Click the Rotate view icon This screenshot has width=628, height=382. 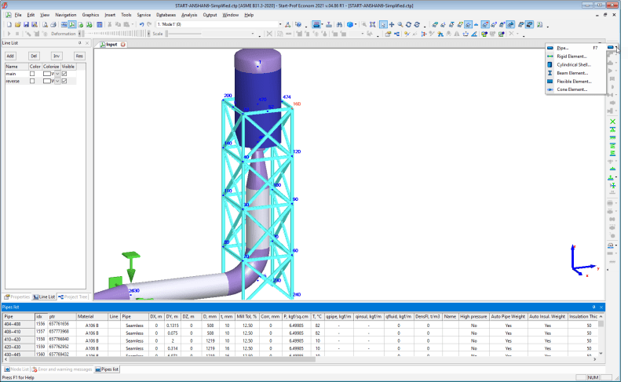tap(408, 24)
